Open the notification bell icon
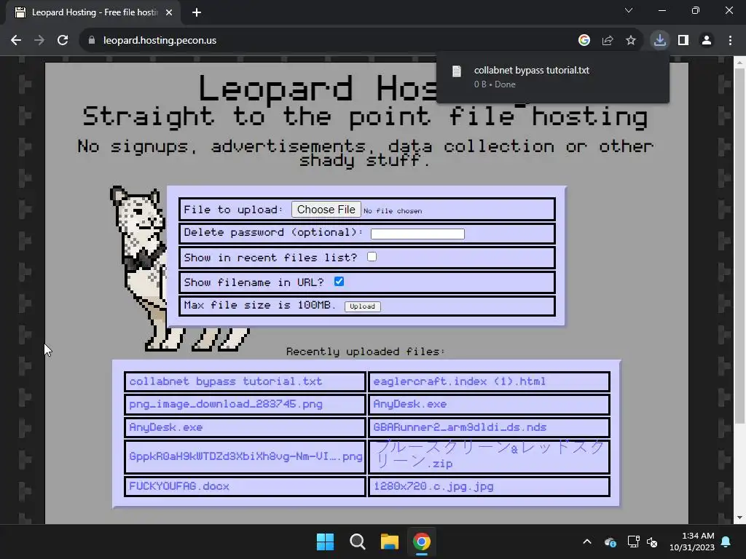 coord(726,542)
